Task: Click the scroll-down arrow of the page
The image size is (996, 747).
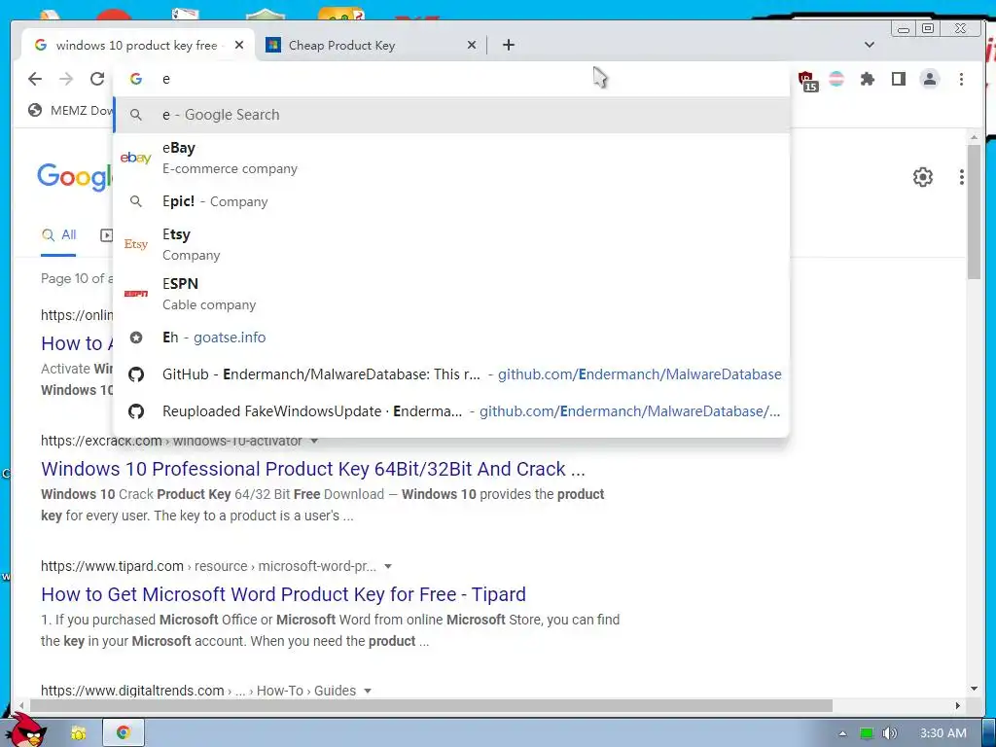Action: pos(975,689)
